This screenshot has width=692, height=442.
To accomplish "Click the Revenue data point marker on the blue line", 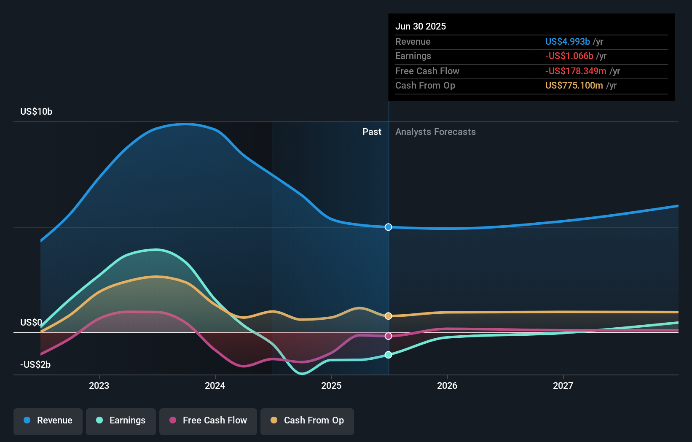I will [x=389, y=227].
